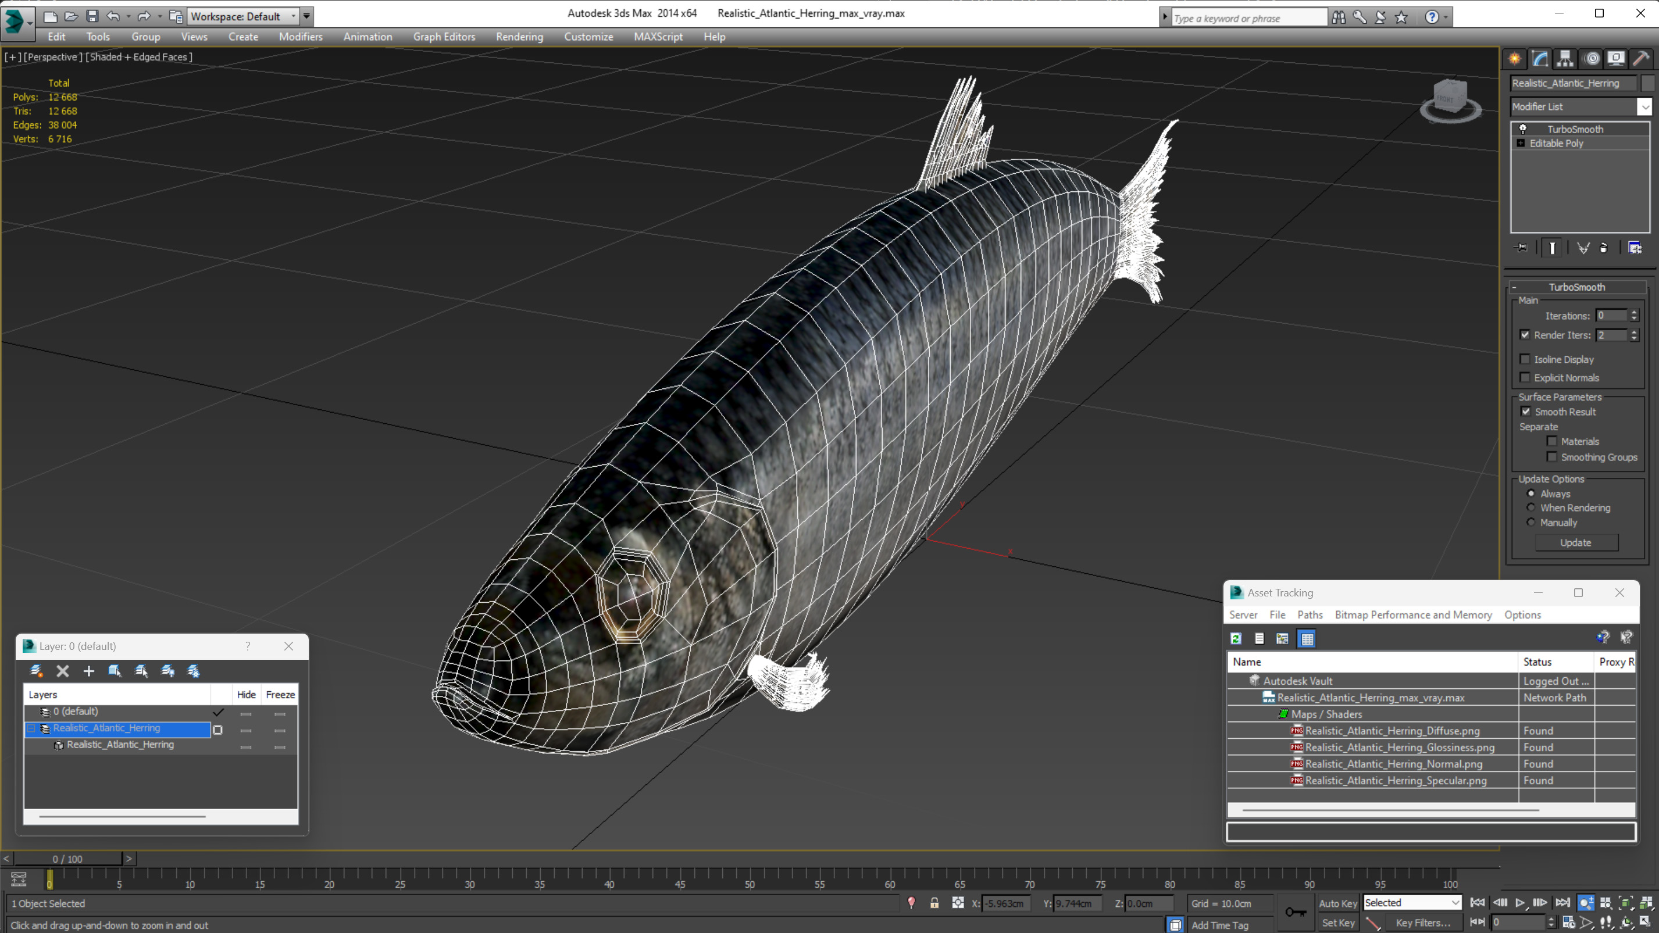Click the Selection Lock padlock icon

point(934,903)
